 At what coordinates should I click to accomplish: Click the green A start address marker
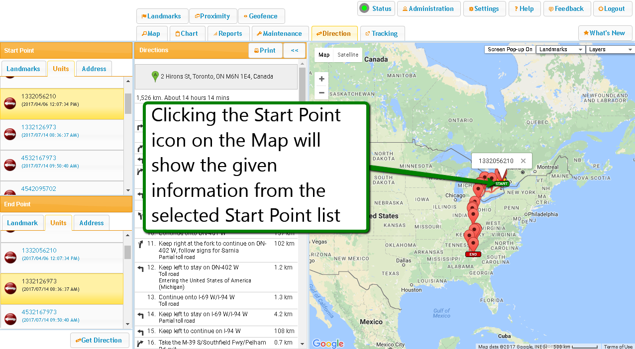click(x=155, y=77)
